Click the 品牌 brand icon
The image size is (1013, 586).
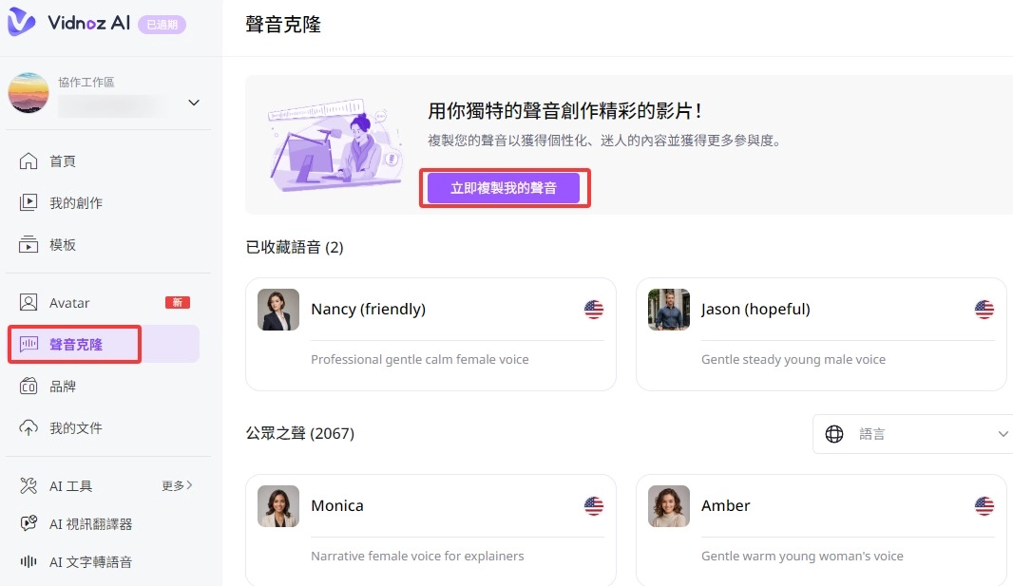coord(29,387)
